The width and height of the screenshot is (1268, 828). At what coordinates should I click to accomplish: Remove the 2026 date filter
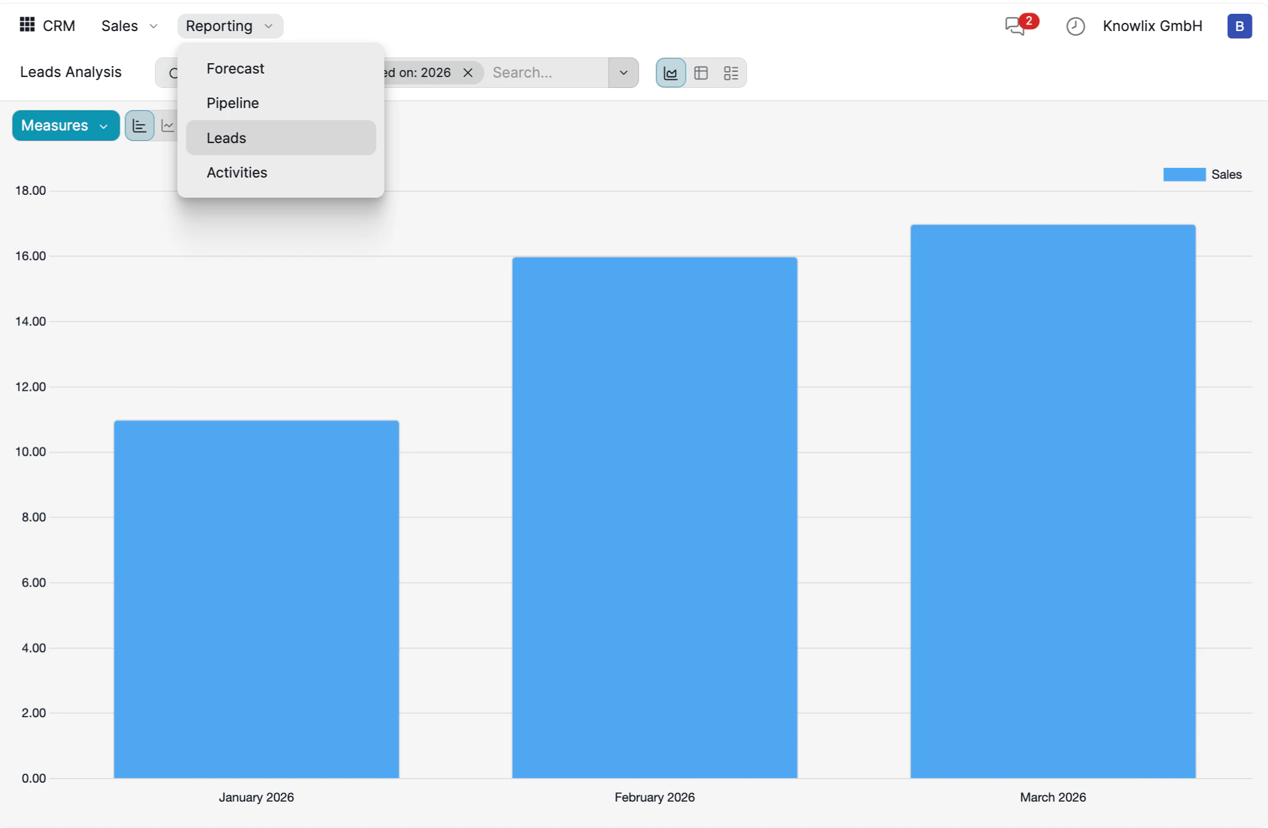click(x=468, y=72)
